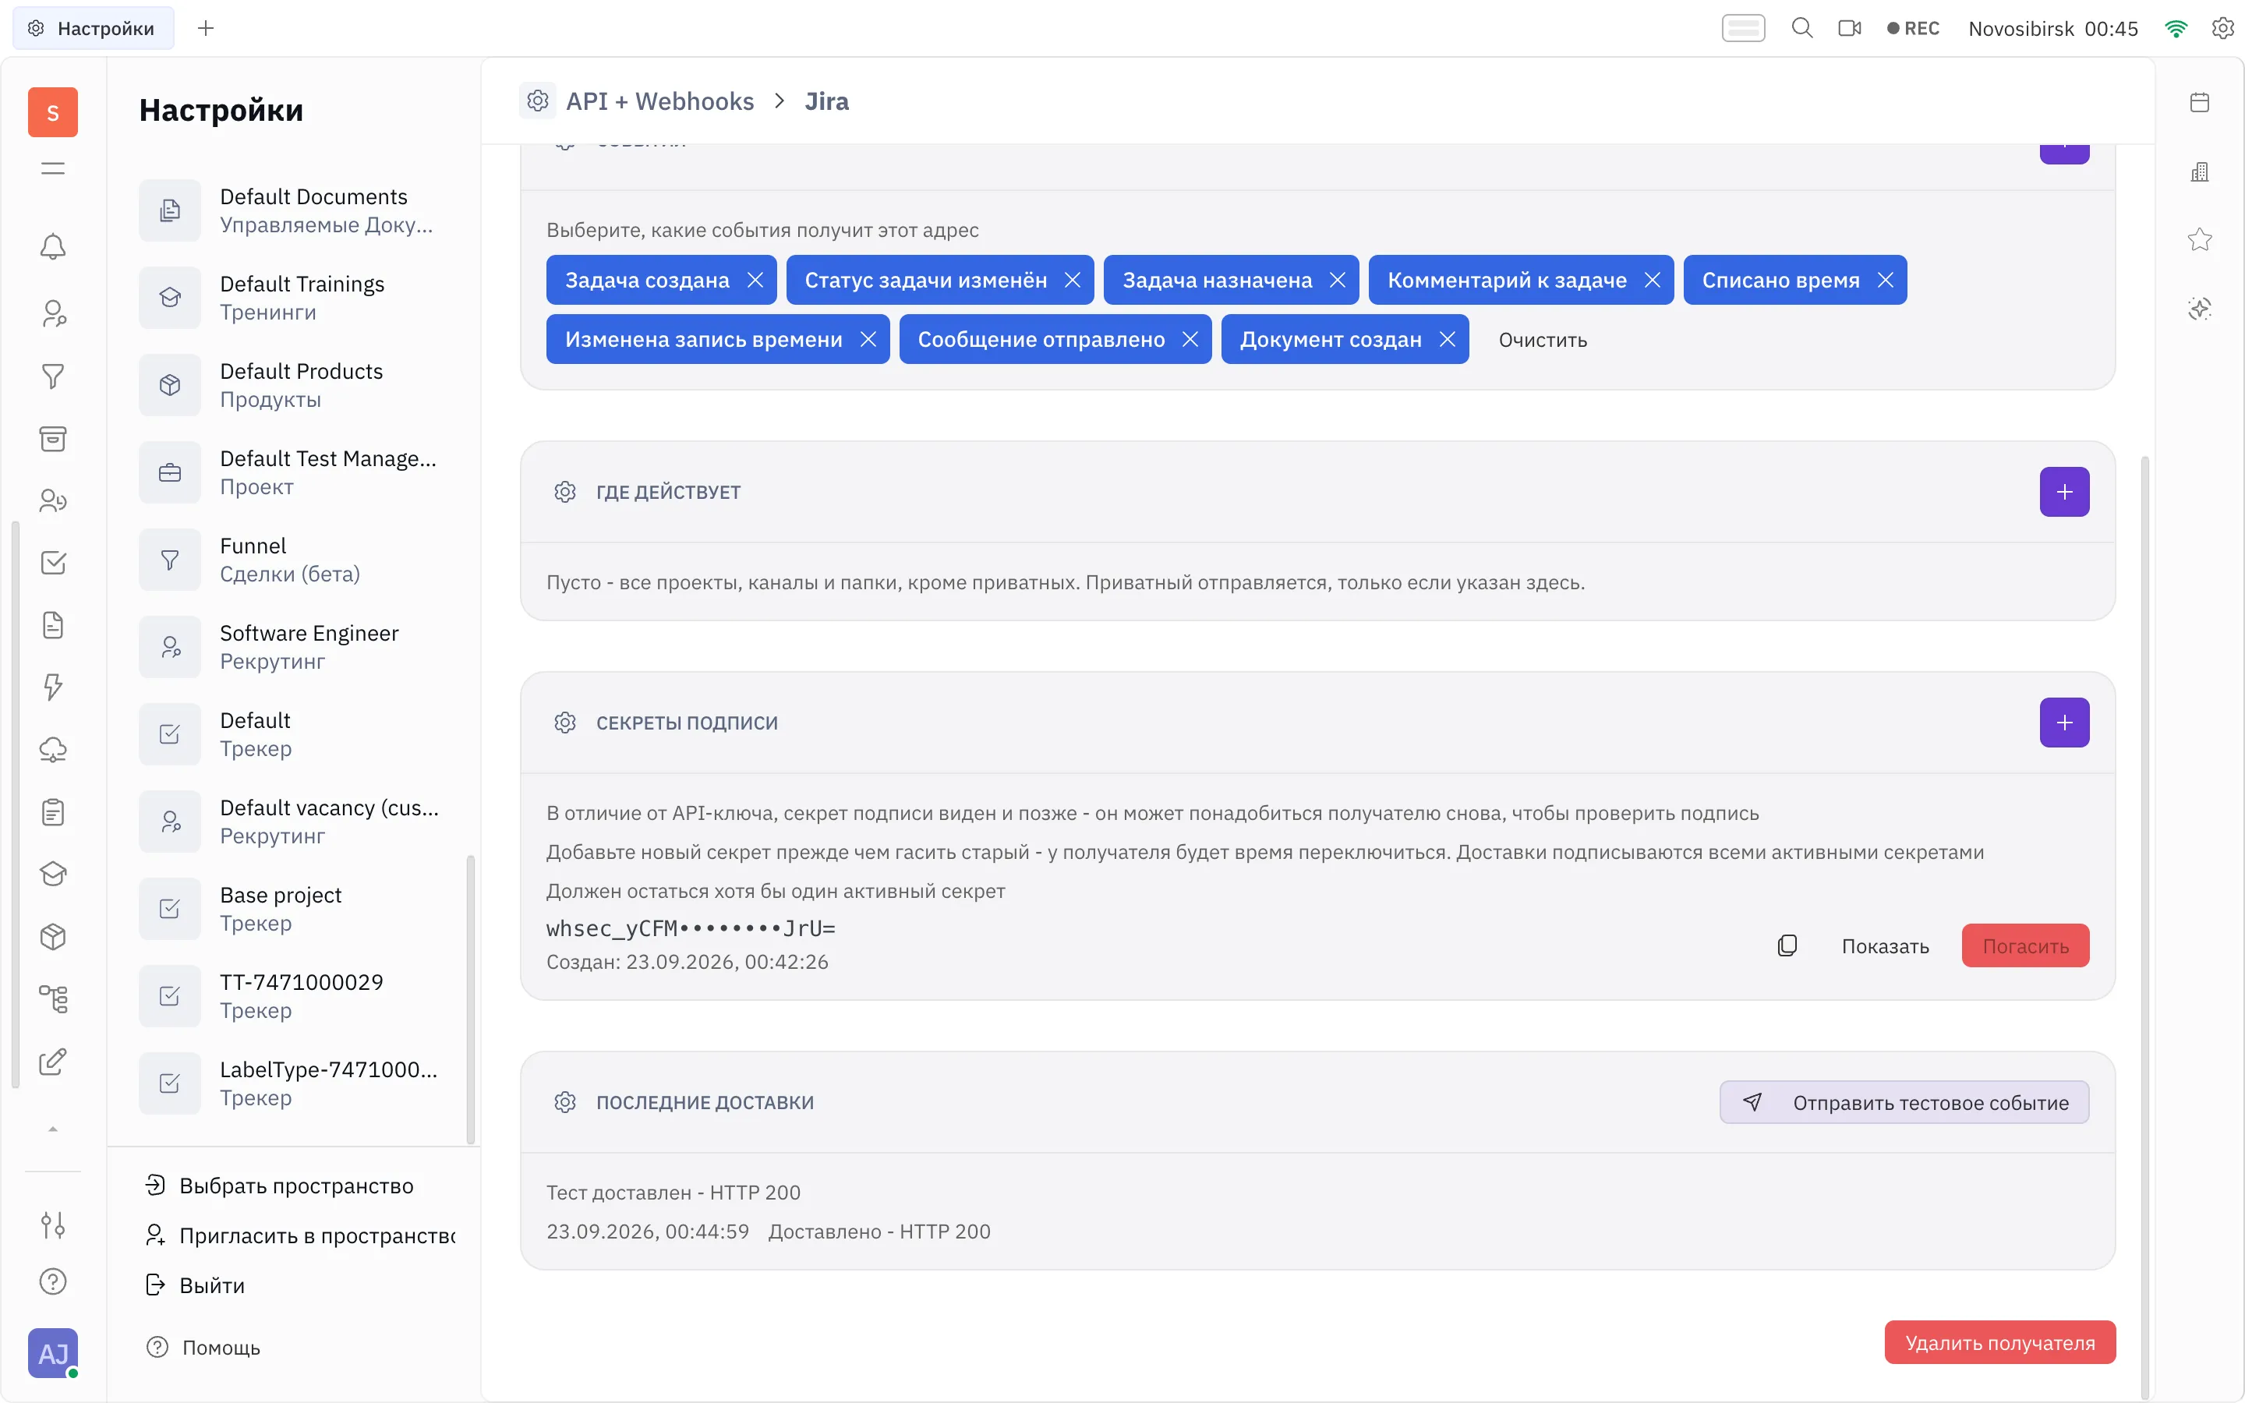Viewport: 2245px width, 1403px height.
Task: Remove the "Документ создан" event tag
Action: 1448,340
